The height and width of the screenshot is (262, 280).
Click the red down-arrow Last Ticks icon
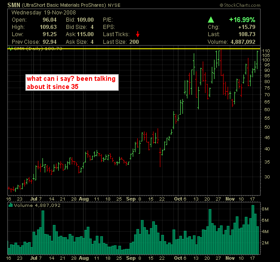coord(137,34)
